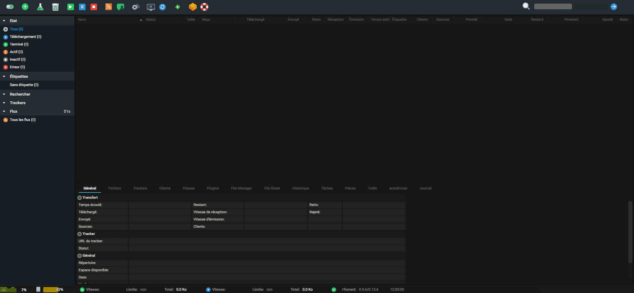
Task: Click the small green diamond arrow icon
Action: click(178, 7)
